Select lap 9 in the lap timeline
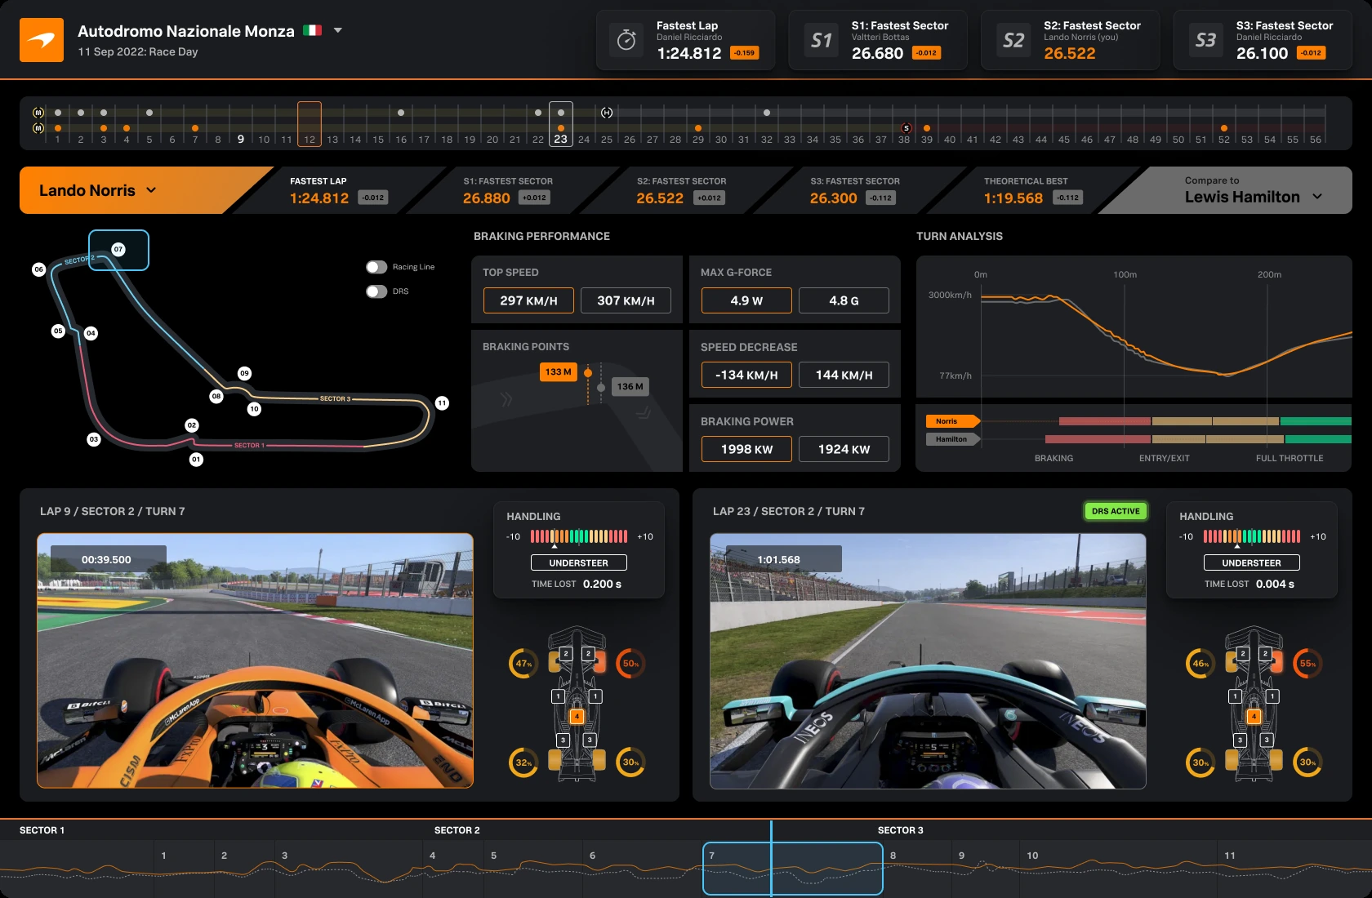The height and width of the screenshot is (898, 1372). pos(241,140)
